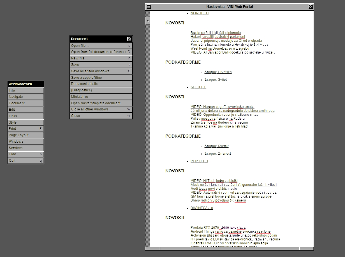Screen dimensions: 345x257
Task: Open the BUSINESS 3.0 link
Action: (x=202, y=208)
